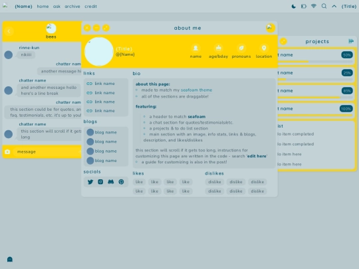Open the Discord social icon

point(111,182)
